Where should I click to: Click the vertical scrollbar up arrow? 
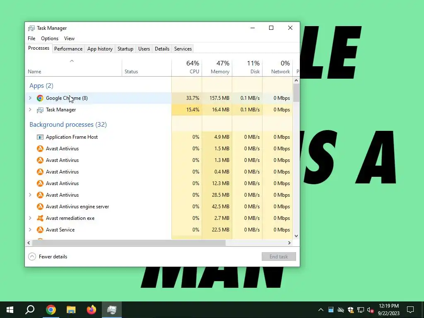(x=296, y=80)
